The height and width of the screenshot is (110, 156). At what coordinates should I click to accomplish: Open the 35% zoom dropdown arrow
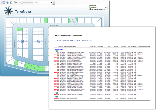(51, 3)
